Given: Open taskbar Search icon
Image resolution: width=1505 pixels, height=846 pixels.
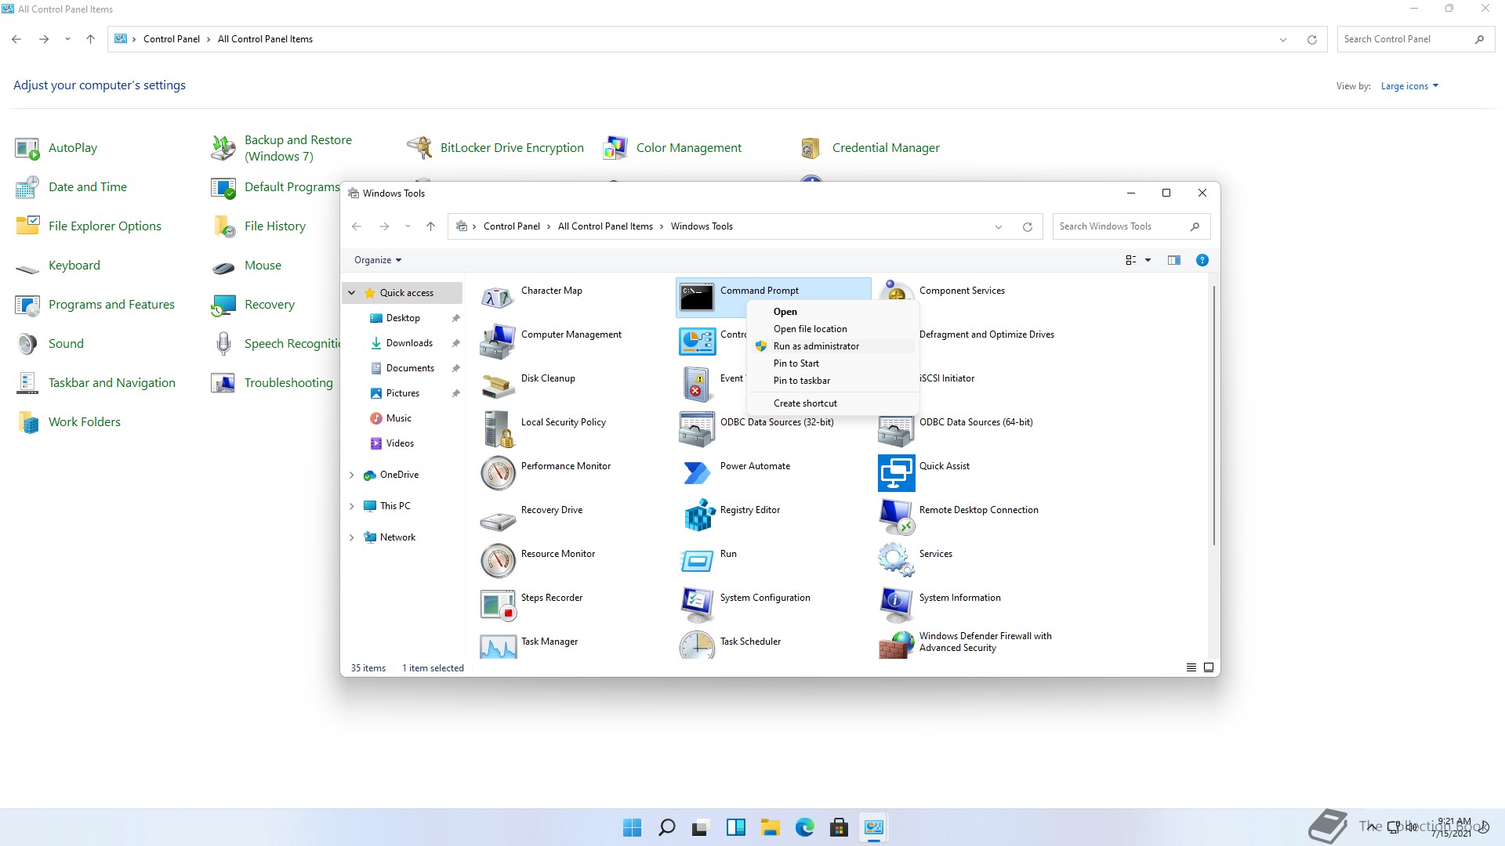Looking at the screenshot, I should pos(667,827).
